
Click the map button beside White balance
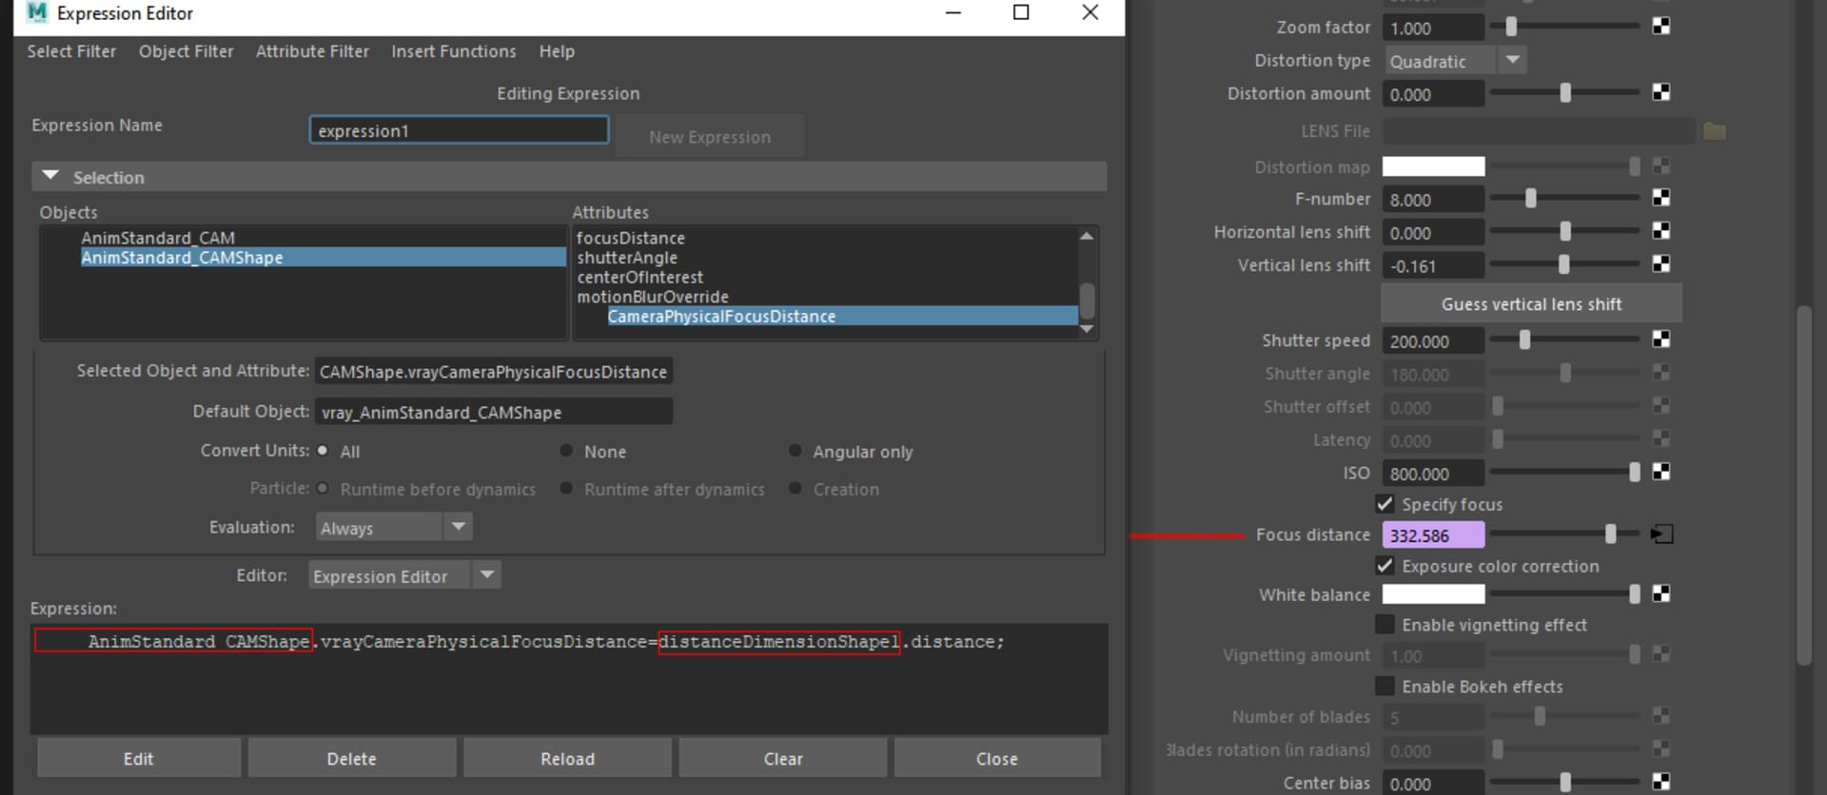point(1660,593)
